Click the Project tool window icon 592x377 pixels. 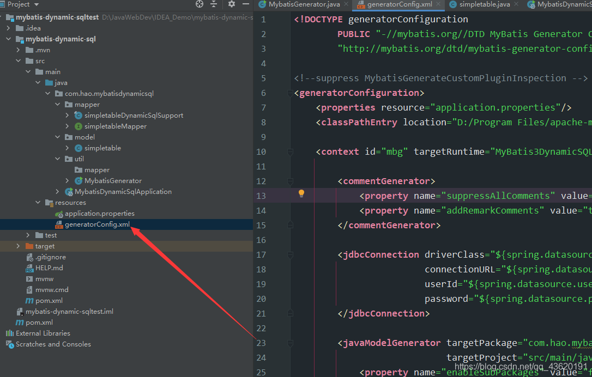pos(2,4)
